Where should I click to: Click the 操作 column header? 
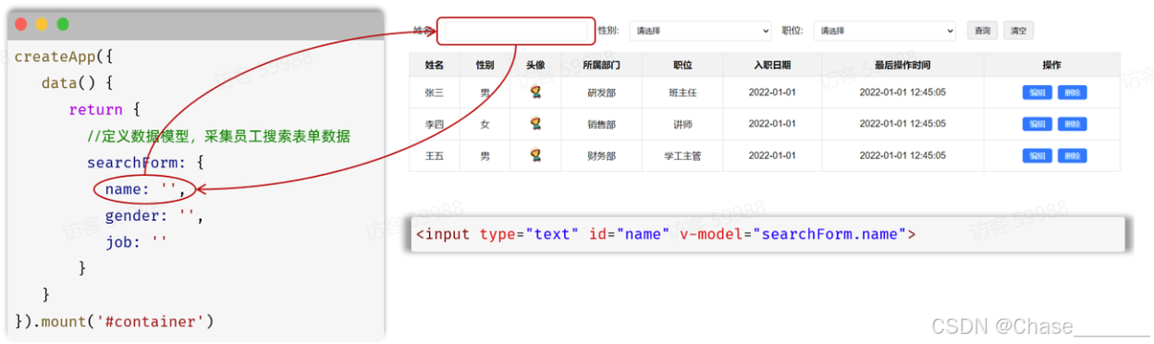point(1052,65)
